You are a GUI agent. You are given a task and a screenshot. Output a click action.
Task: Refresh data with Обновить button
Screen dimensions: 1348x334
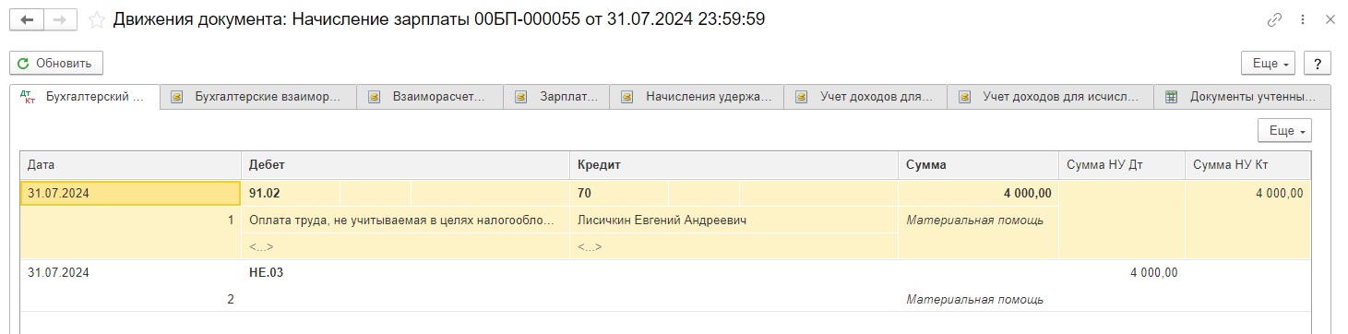coord(56,63)
